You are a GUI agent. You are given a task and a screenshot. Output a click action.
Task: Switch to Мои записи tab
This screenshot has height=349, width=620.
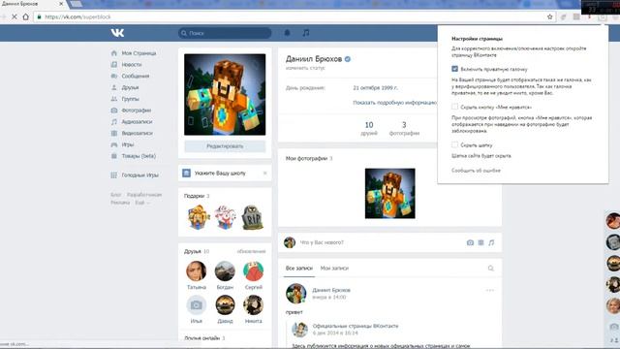click(334, 269)
